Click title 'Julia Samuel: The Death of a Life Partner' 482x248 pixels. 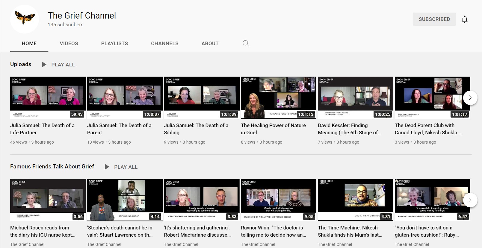[x=42, y=129]
